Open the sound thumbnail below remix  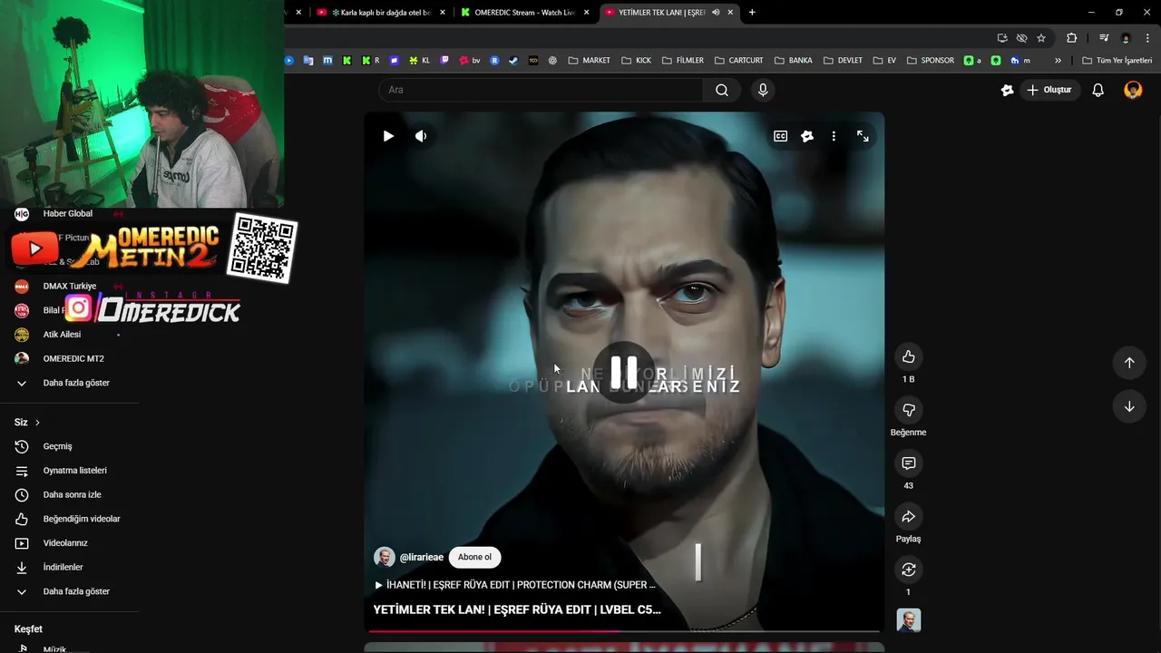908,620
